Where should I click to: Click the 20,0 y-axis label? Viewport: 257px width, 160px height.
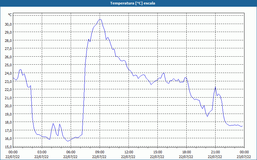[x=8, y=106]
